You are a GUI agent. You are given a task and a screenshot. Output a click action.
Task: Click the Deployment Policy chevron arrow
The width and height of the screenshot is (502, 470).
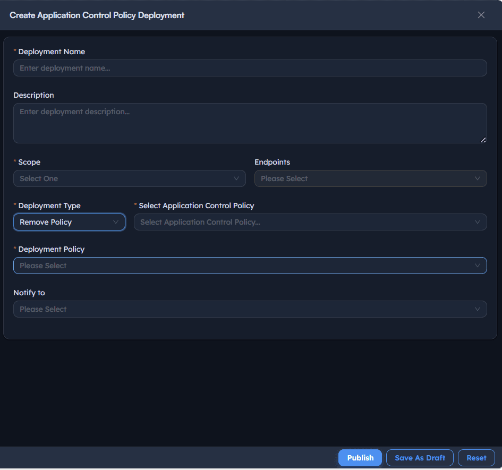tap(478, 266)
